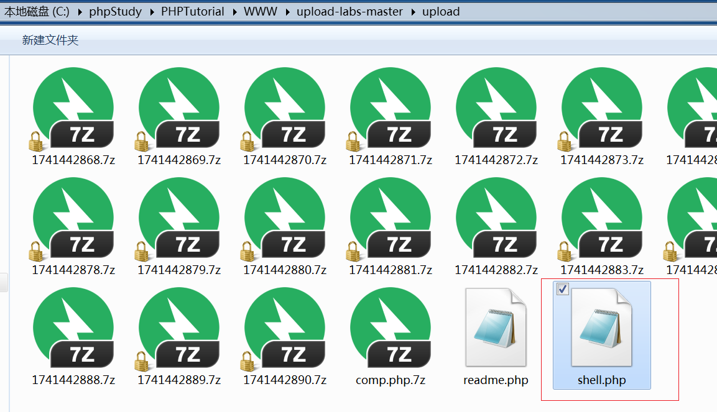
Task: Select the comp.php.7z archive icon
Action: point(390,328)
